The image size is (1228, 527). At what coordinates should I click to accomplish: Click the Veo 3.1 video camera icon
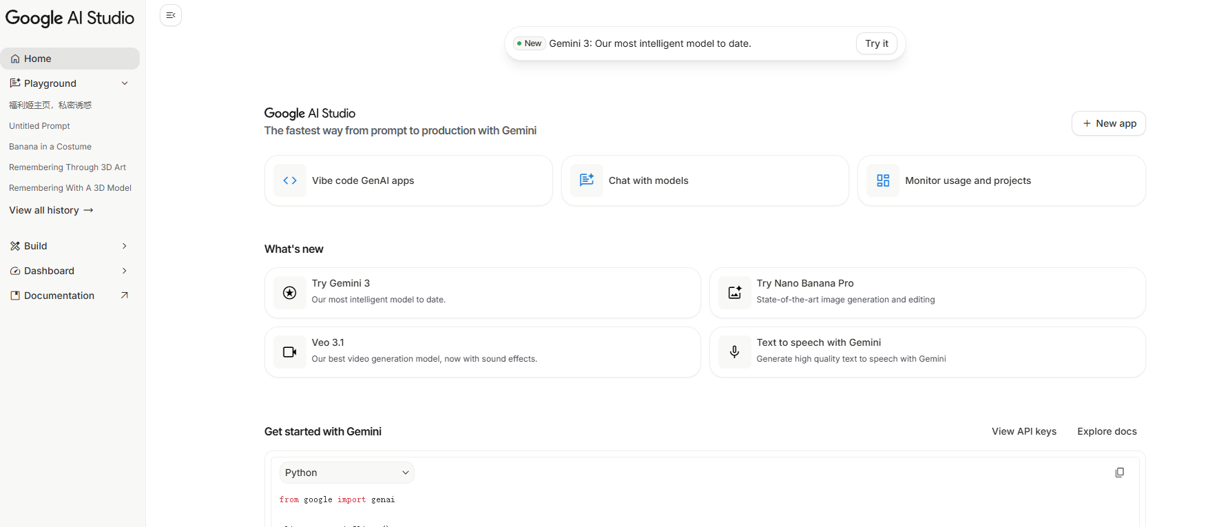coord(290,352)
